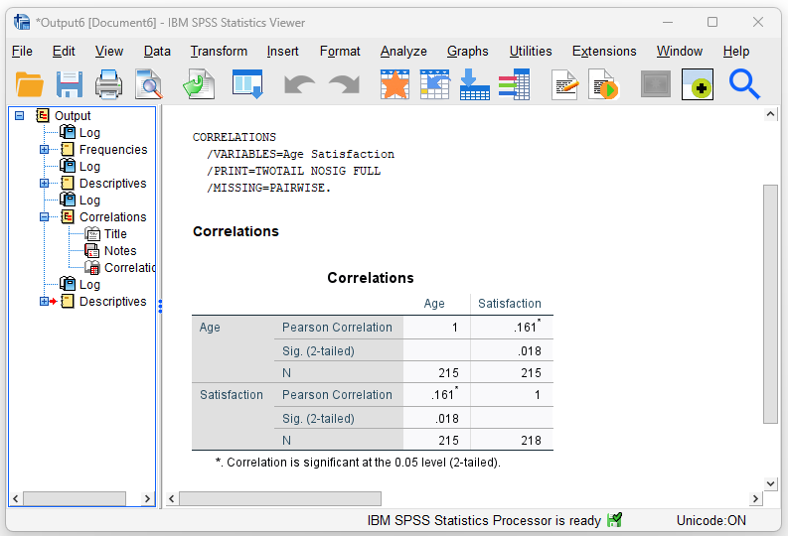788x536 pixels.
Task: Click the Go to Variable icon
Action: click(x=474, y=83)
